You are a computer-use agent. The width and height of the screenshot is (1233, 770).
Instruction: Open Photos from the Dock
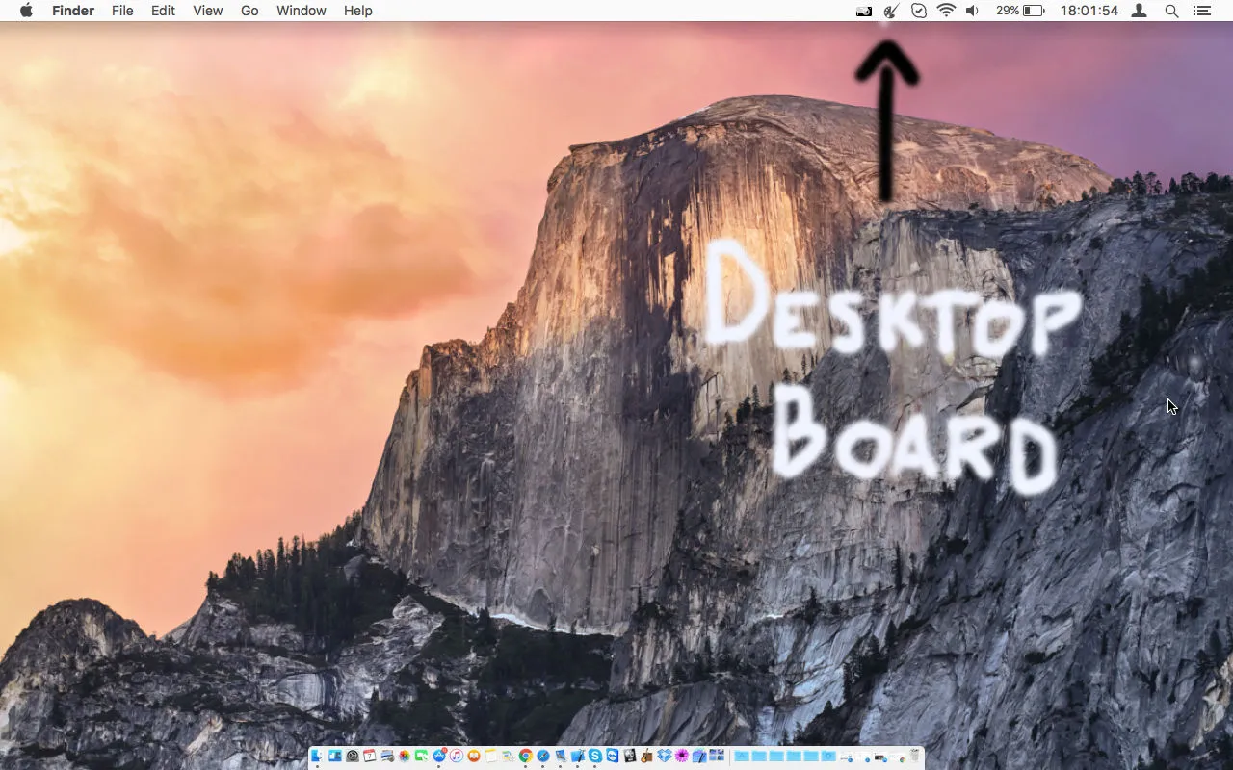(404, 757)
